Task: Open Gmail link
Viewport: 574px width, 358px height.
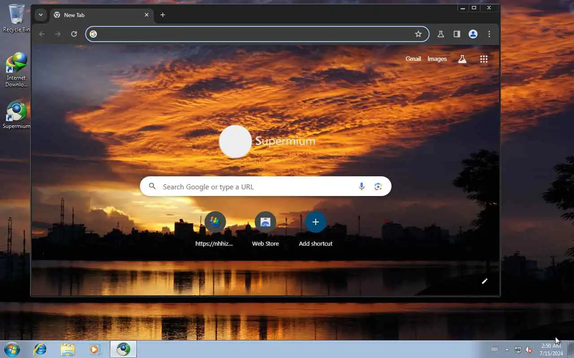Action: click(413, 59)
